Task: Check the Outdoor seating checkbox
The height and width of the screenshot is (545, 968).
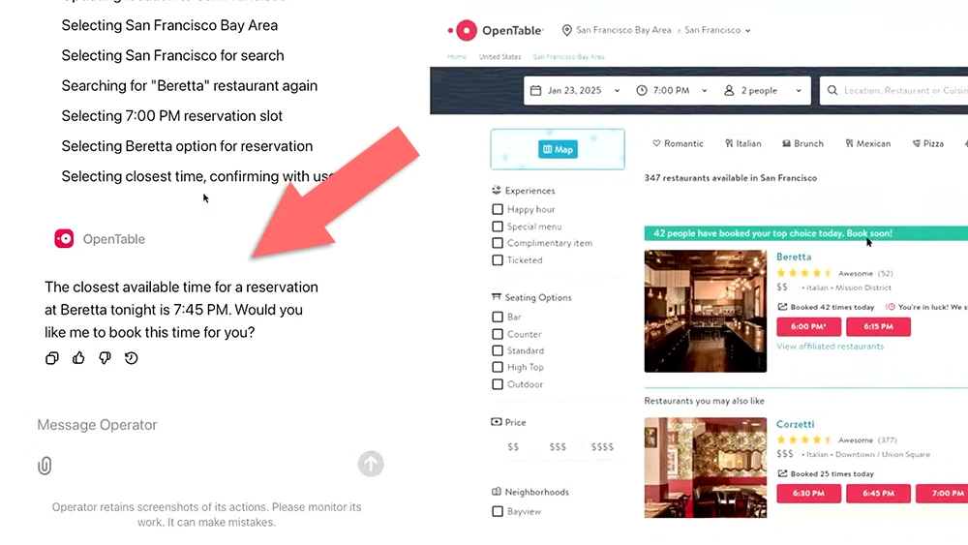Action: click(x=498, y=384)
